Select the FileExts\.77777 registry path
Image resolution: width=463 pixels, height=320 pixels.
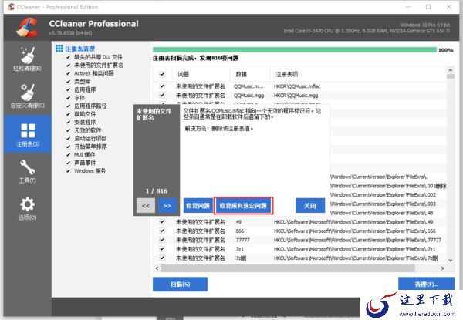coord(357,240)
